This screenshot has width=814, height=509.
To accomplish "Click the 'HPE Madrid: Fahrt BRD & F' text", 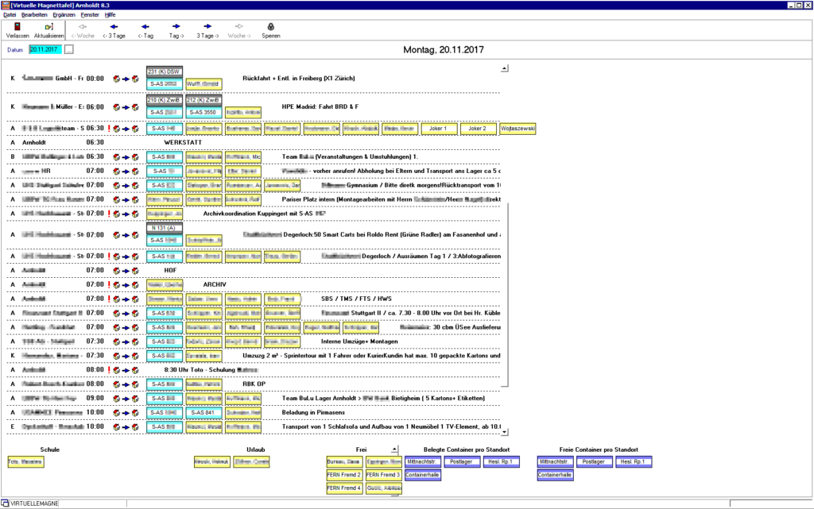I will [x=320, y=107].
